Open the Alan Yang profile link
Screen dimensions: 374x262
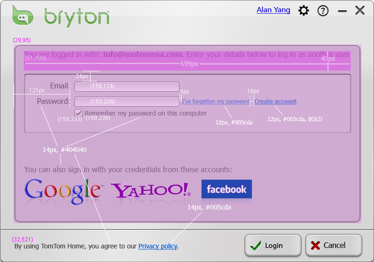tap(273, 10)
